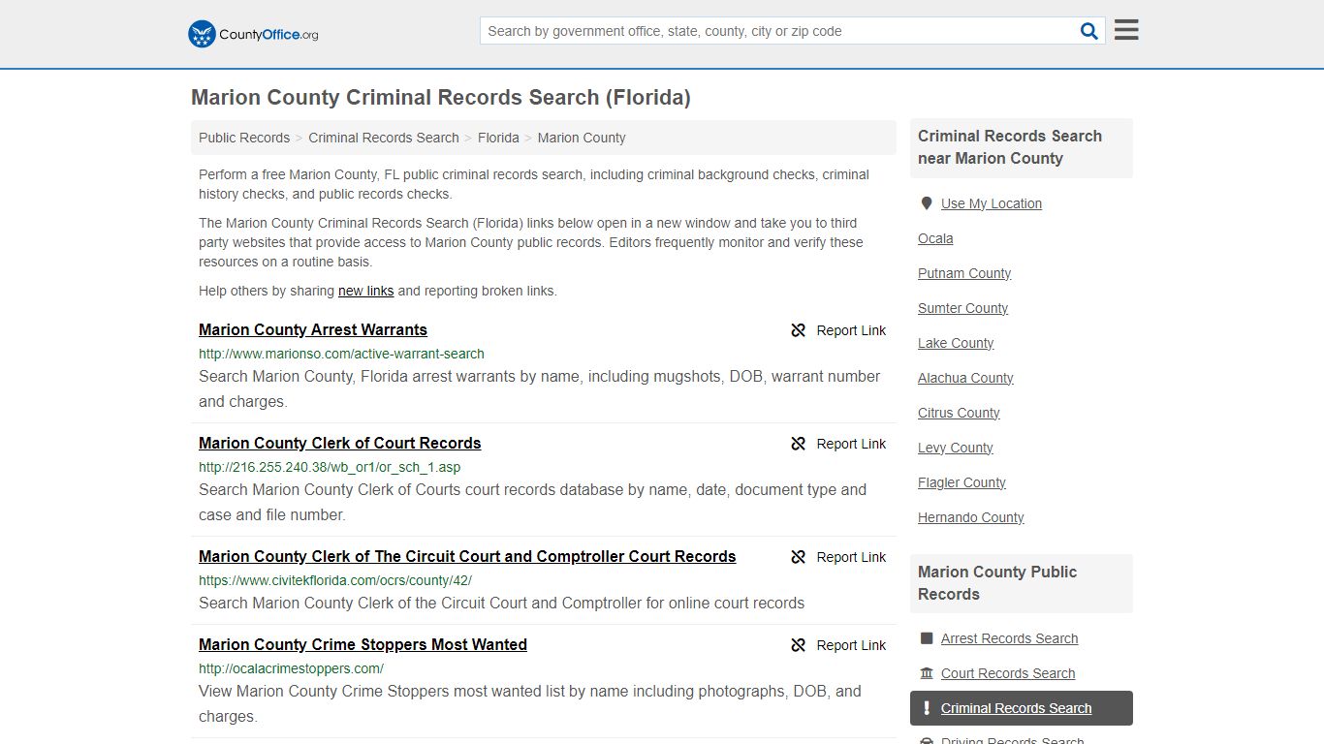
Task: Follow the 'new links' hyperlink
Action: (x=365, y=291)
